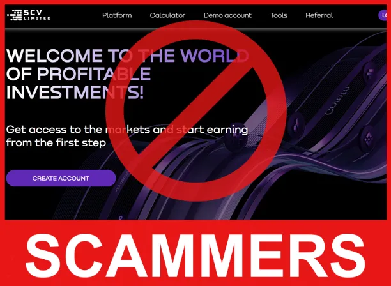Open the Referral page link
The height and width of the screenshot is (286, 391).
tap(319, 15)
